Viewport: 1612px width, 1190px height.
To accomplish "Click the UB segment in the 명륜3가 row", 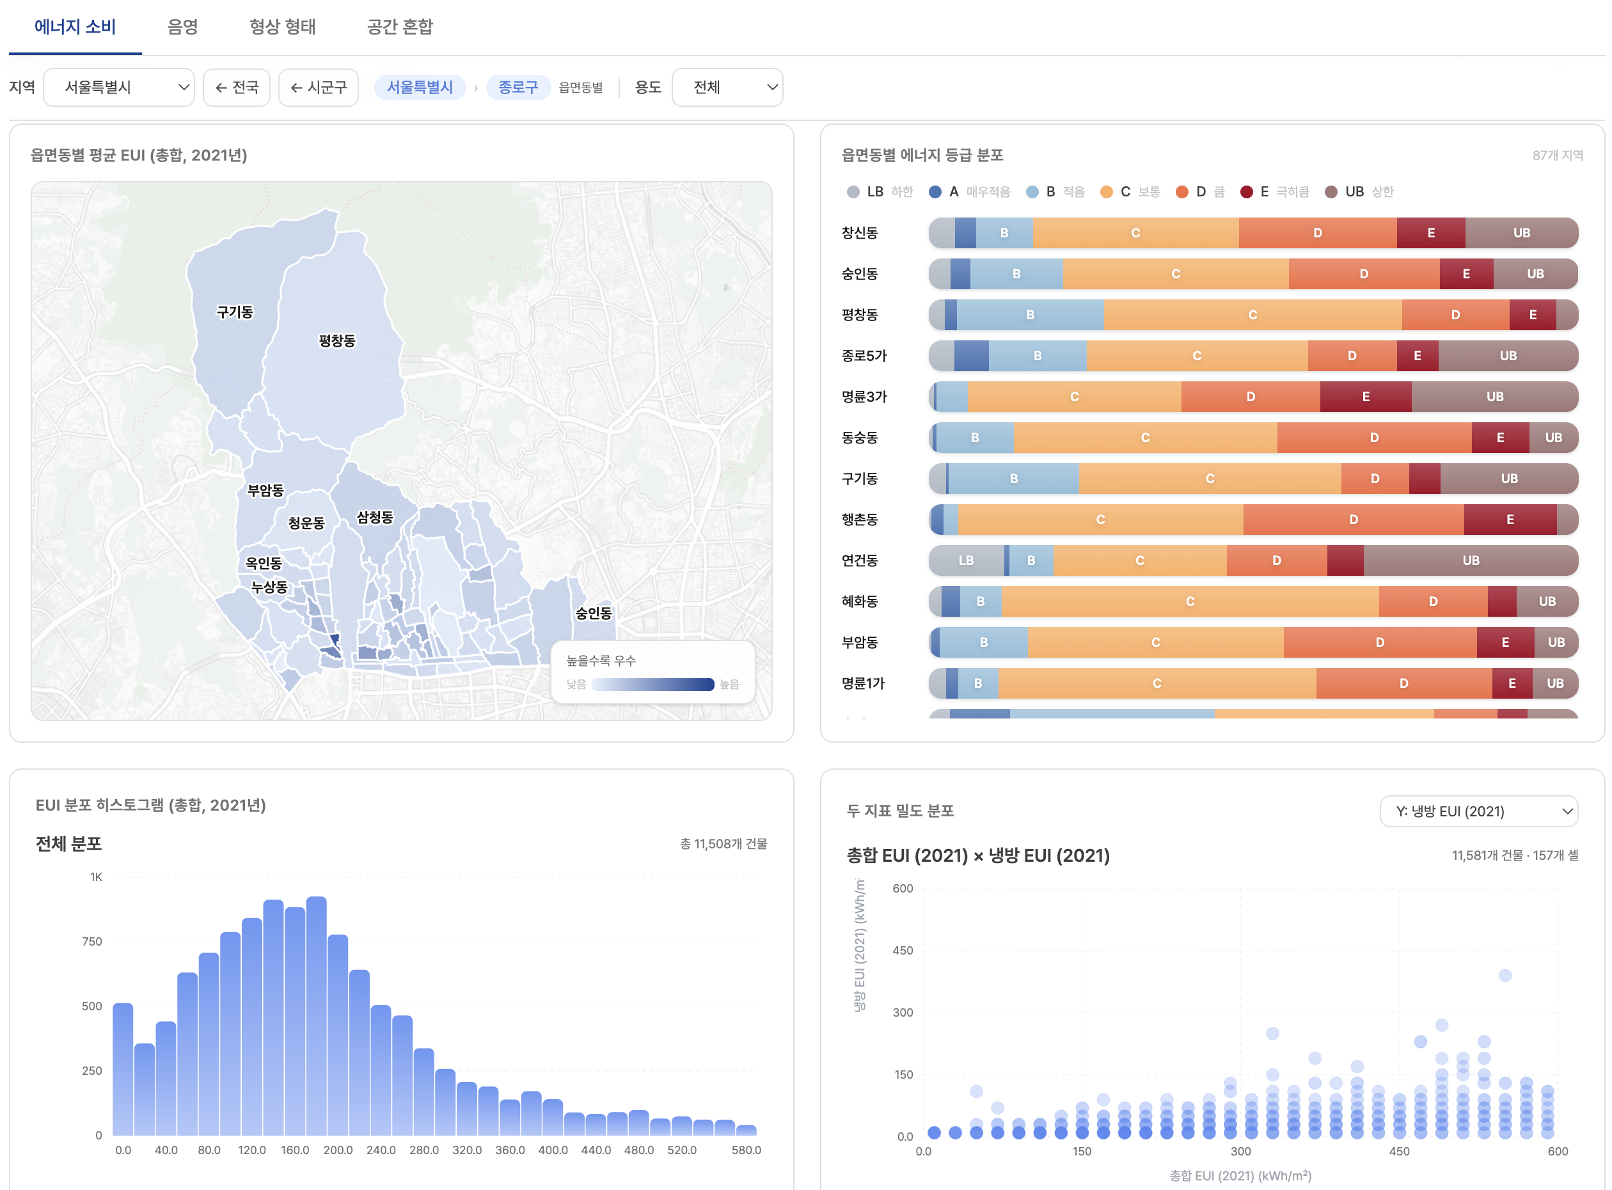I will point(1494,397).
